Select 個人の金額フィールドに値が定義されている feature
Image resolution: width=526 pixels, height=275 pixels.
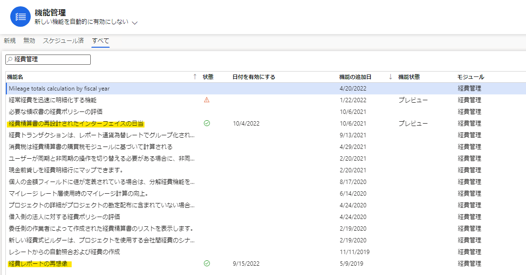tap(101, 182)
